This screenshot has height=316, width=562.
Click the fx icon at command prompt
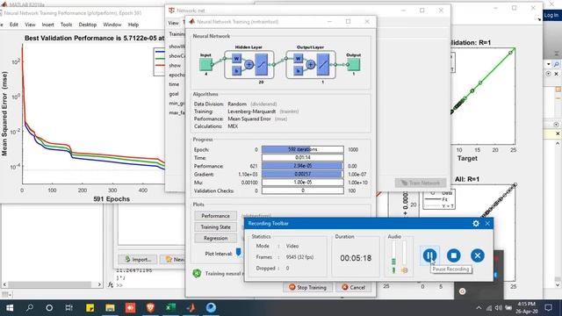click(x=111, y=284)
